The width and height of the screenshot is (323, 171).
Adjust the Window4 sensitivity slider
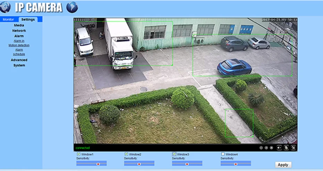coord(236,163)
